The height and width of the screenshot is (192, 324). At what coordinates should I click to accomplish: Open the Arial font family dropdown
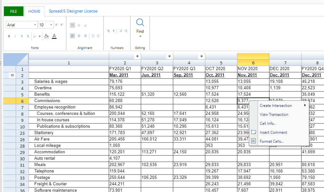tap(35, 24)
